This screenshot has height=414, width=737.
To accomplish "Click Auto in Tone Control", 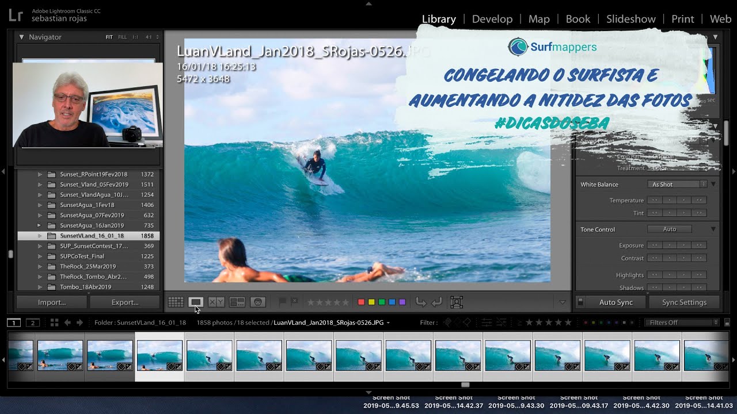I will pyautogui.click(x=670, y=229).
